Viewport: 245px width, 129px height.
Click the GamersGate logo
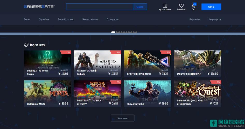pos(39,7)
